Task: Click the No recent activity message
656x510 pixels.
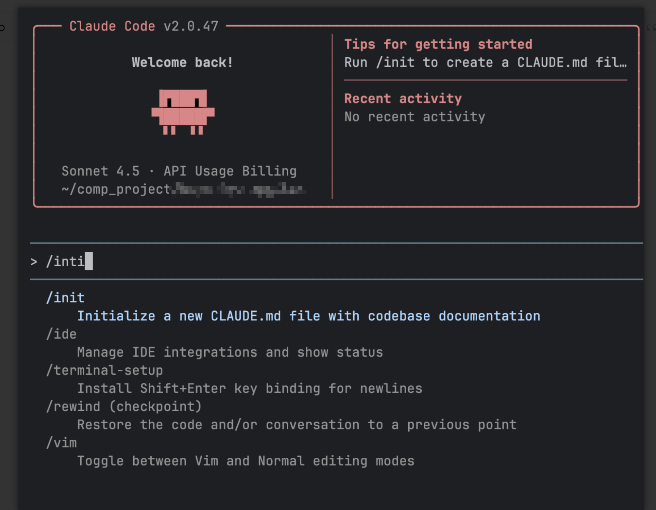Action: 414,116
